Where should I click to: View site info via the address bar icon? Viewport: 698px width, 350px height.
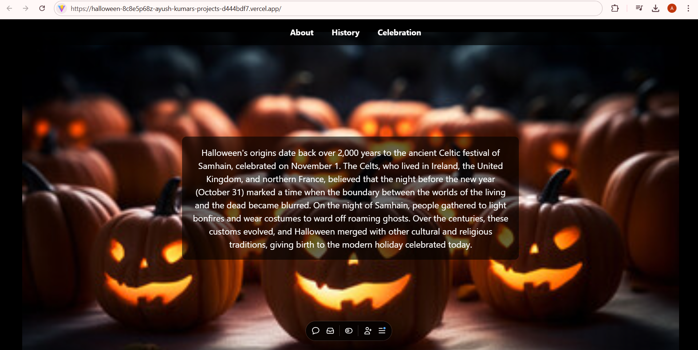coord(62,8)
